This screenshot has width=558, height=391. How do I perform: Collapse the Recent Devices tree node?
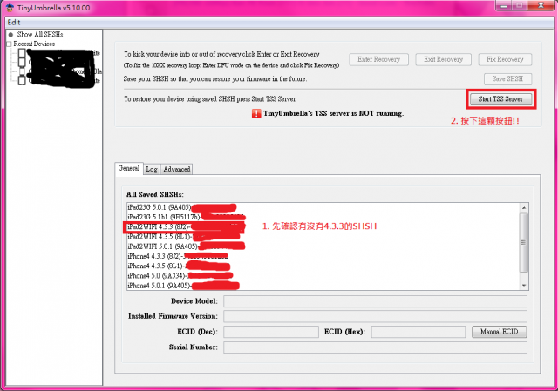(x=10, y=44)
